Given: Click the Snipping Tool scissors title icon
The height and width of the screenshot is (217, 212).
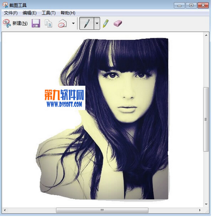Looking at the screenshot, I should 5,5.
